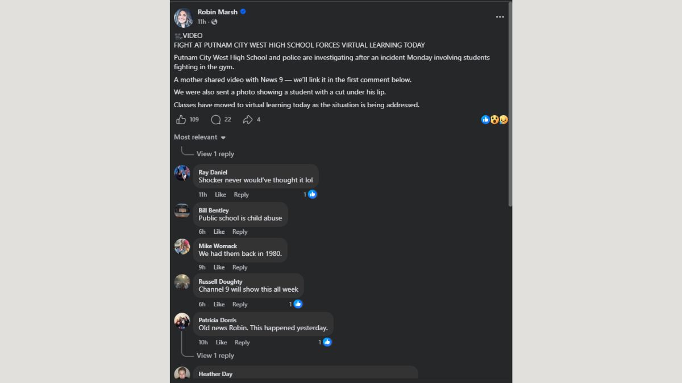Viewport: 682px width, 383px height.
Task: Expand View 1 reply under Patricia Dorris's comment
Action: [x=215, y=356]
